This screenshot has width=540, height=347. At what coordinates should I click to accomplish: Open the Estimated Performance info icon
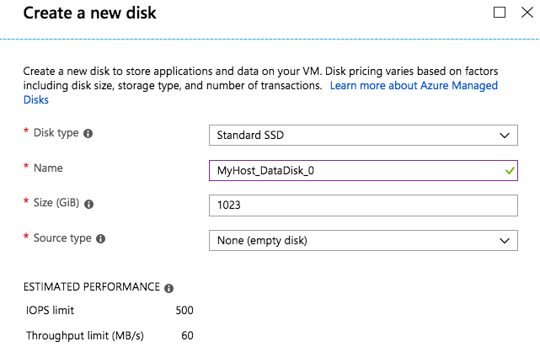pos(168,288)
